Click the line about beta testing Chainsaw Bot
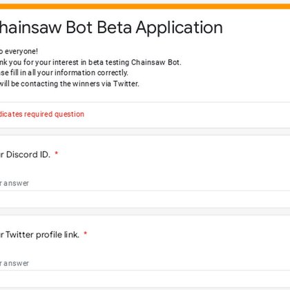 coord(90,62)
